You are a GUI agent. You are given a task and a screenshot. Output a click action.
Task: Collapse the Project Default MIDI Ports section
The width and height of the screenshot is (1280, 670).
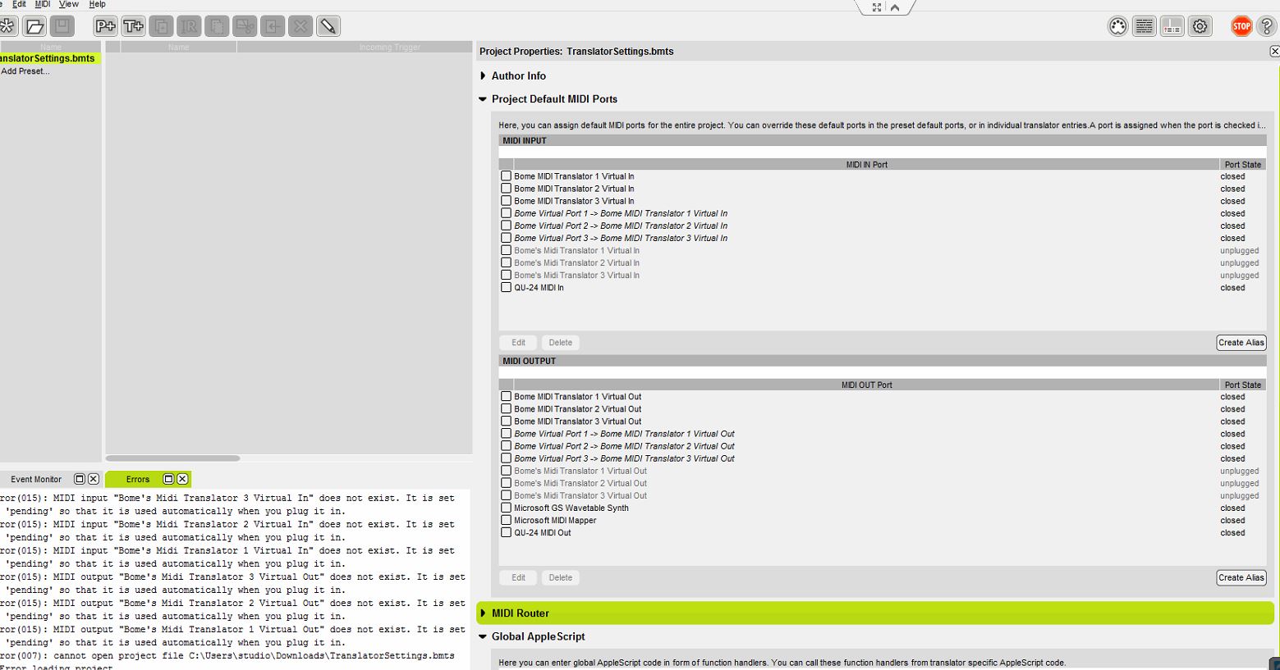483,99
